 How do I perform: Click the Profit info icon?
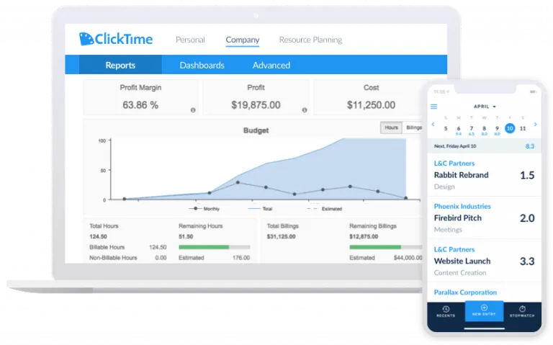click(305, 110)
